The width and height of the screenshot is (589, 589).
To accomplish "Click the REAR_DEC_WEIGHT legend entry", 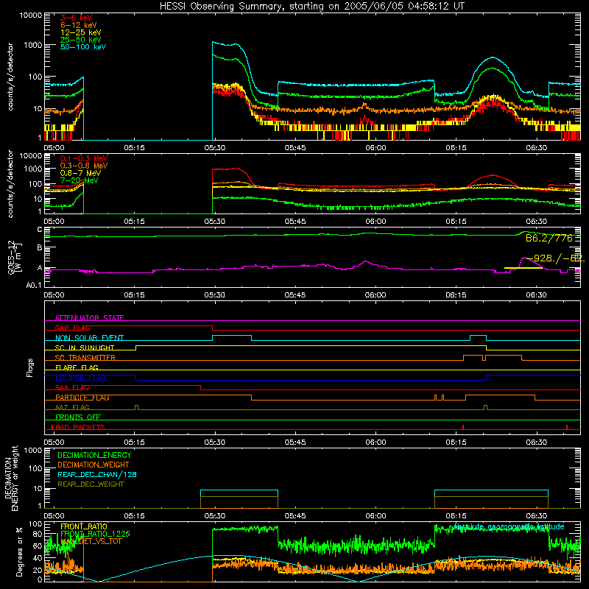I will click(x=91, y=484).
